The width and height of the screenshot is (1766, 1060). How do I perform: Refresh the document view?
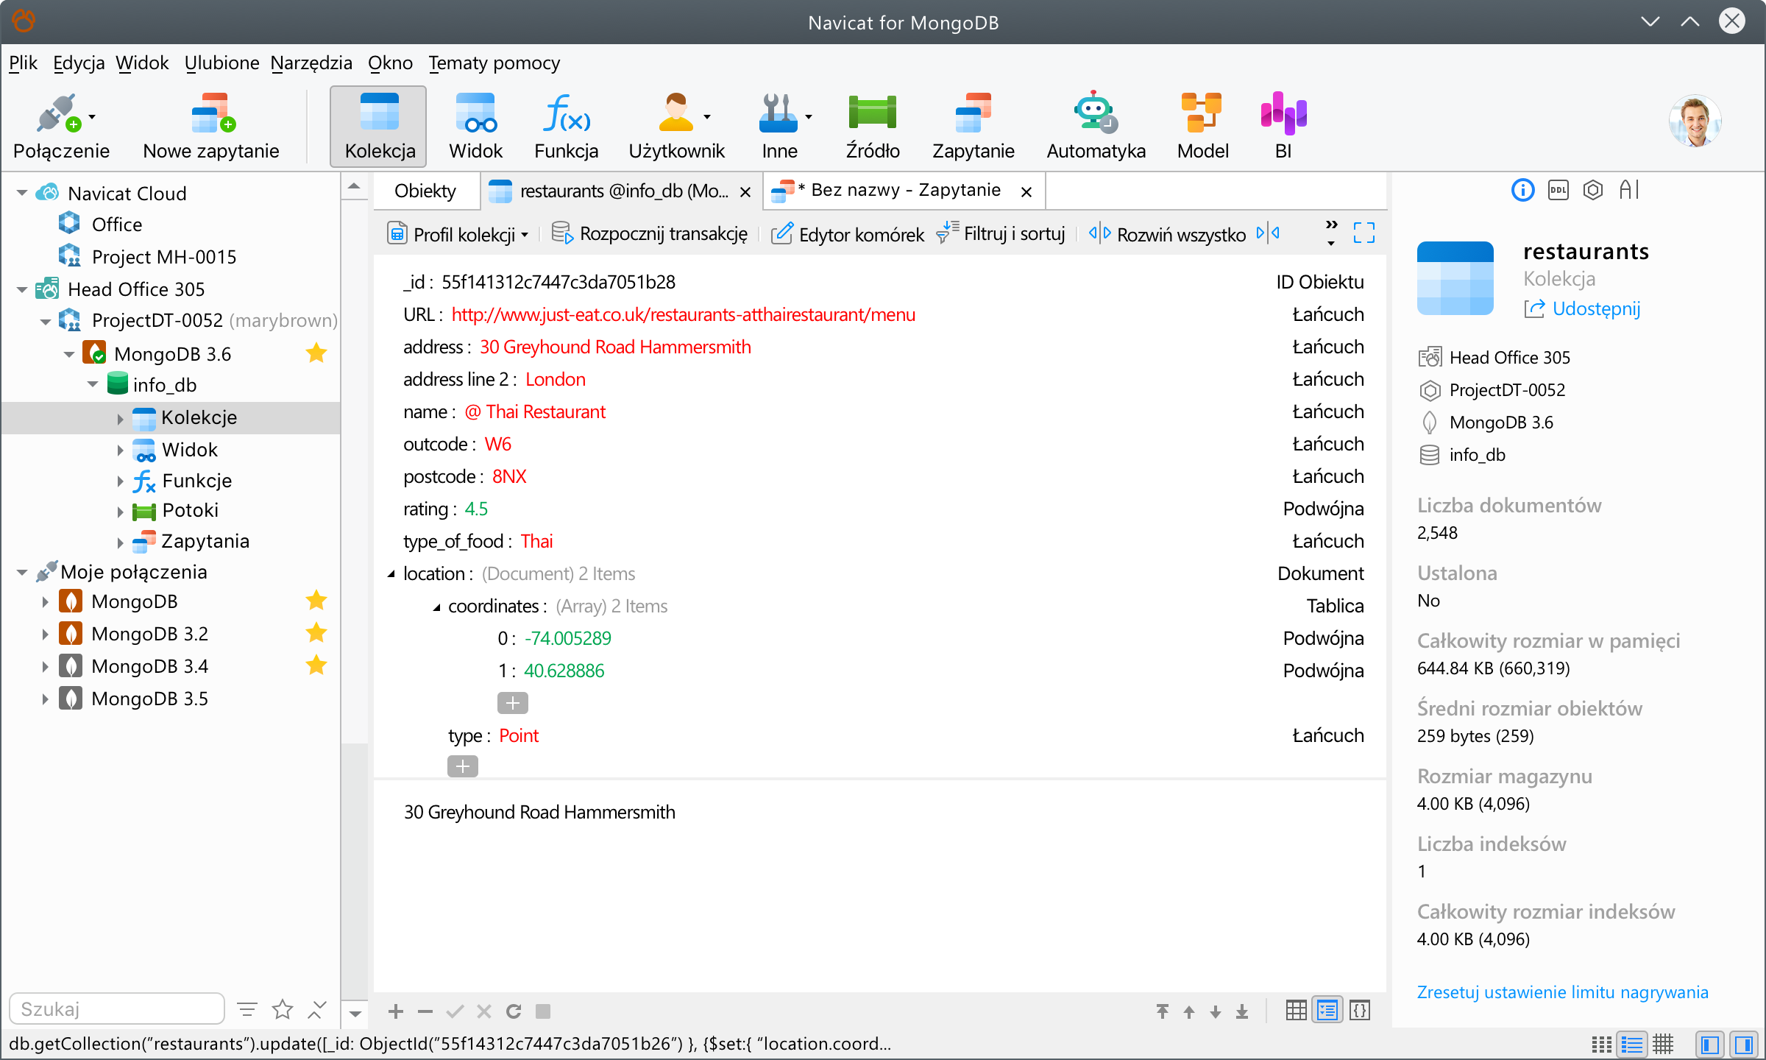[514, 1011]
